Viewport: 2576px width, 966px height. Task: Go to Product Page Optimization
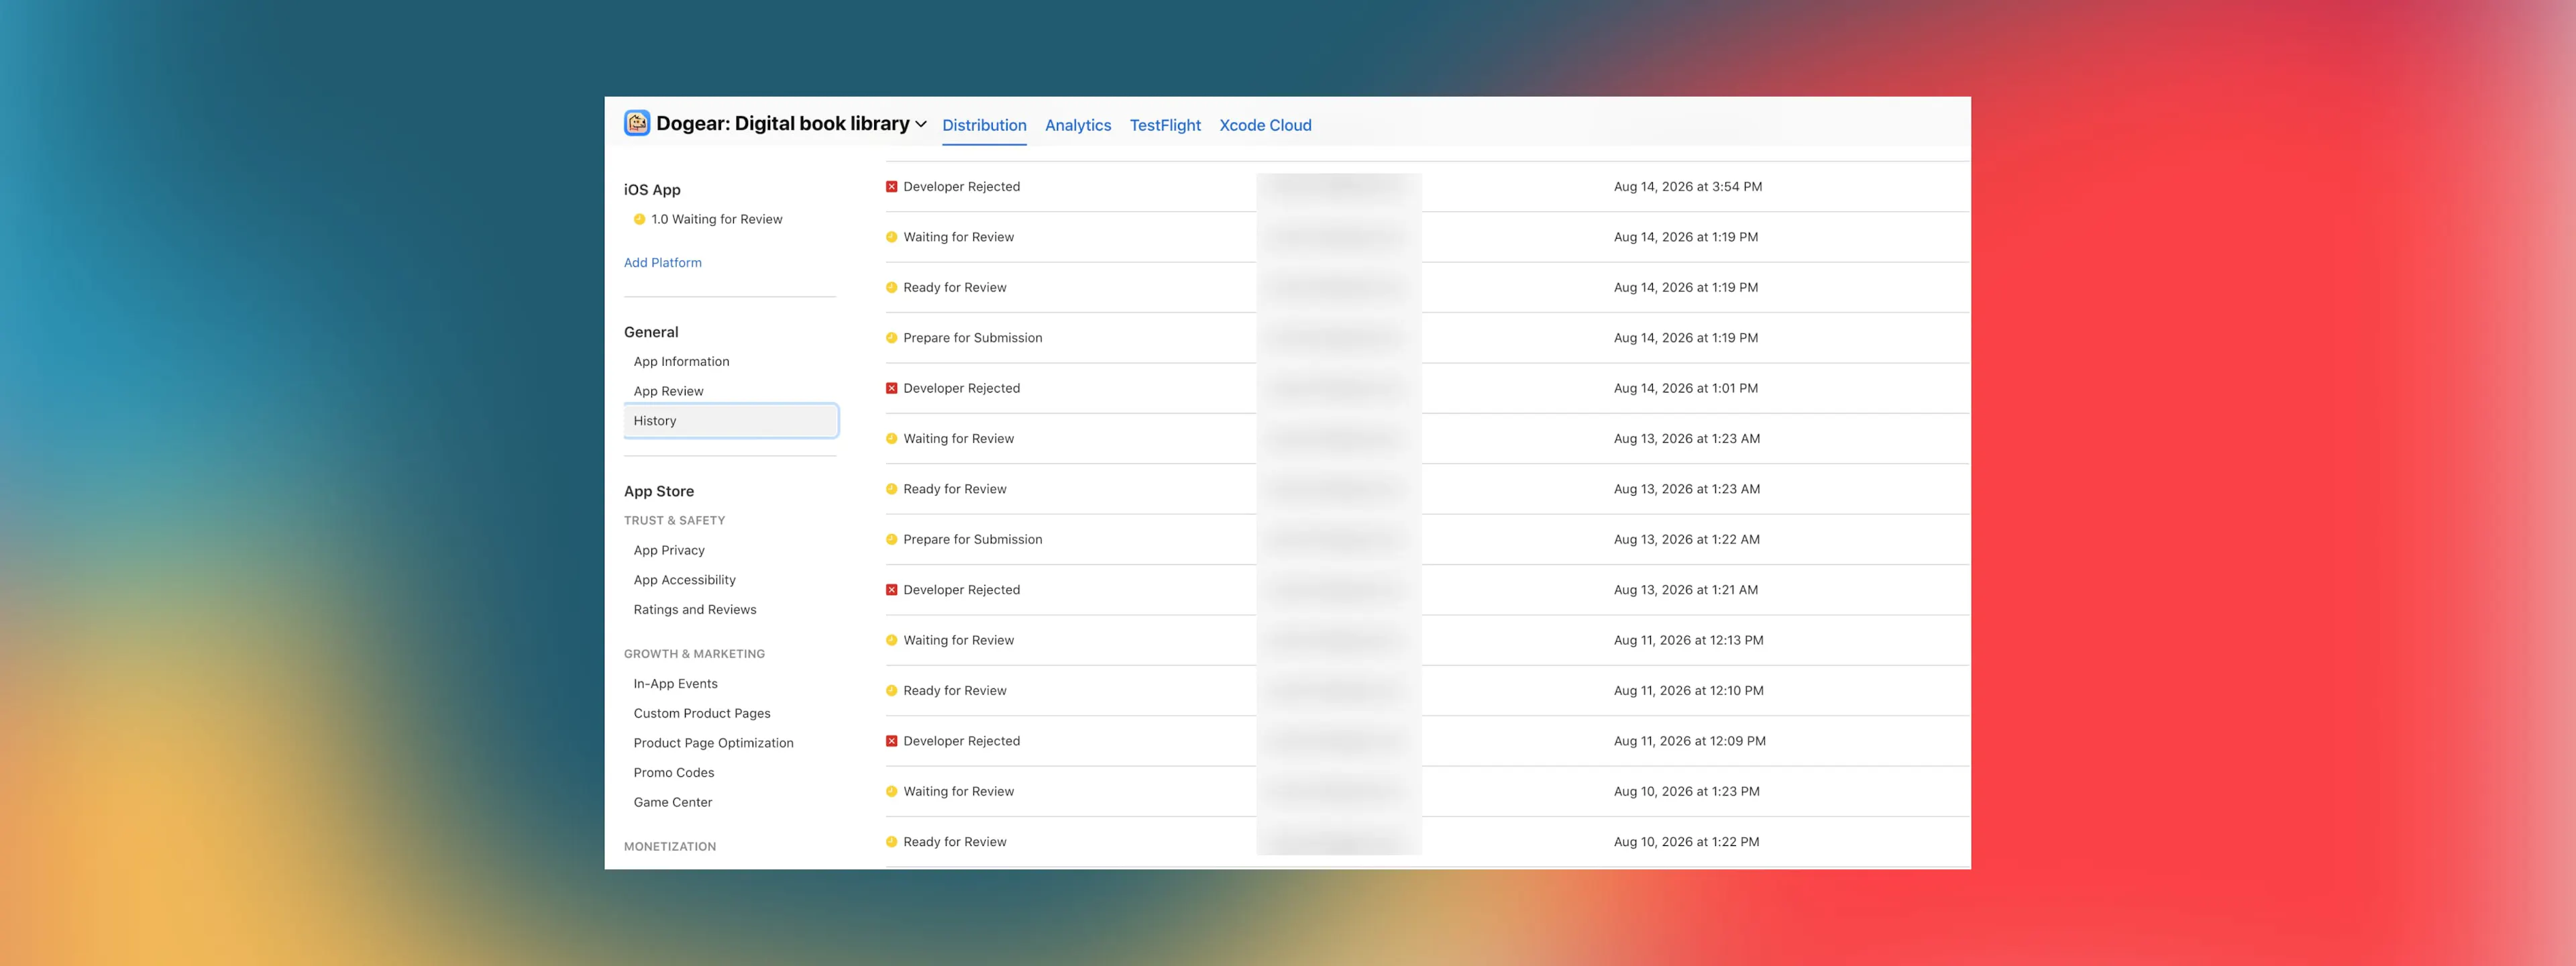(x=713, y=743)
